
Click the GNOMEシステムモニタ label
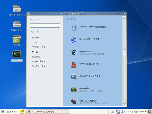coord(90,76)
